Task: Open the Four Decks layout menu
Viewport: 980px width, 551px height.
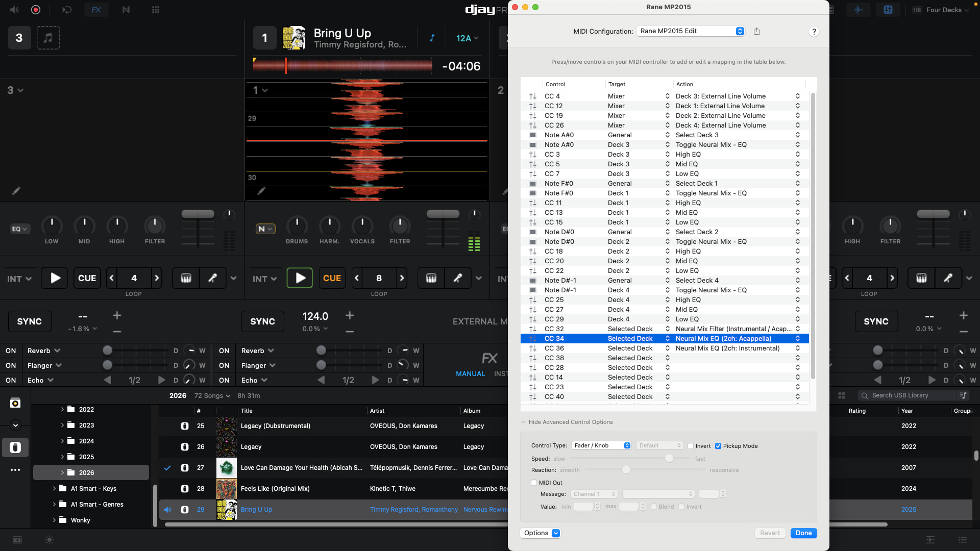Action: [x=943, y=10]
